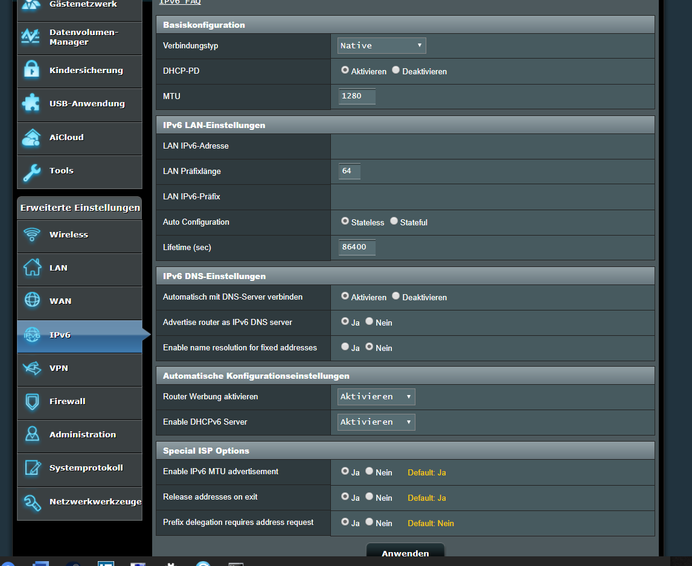
Task: Open the LAN house icon
Action: 31,268
